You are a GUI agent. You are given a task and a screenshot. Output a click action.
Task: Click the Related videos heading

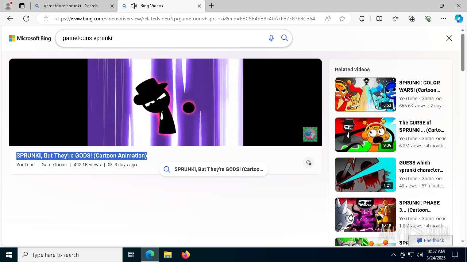(352, 70)
